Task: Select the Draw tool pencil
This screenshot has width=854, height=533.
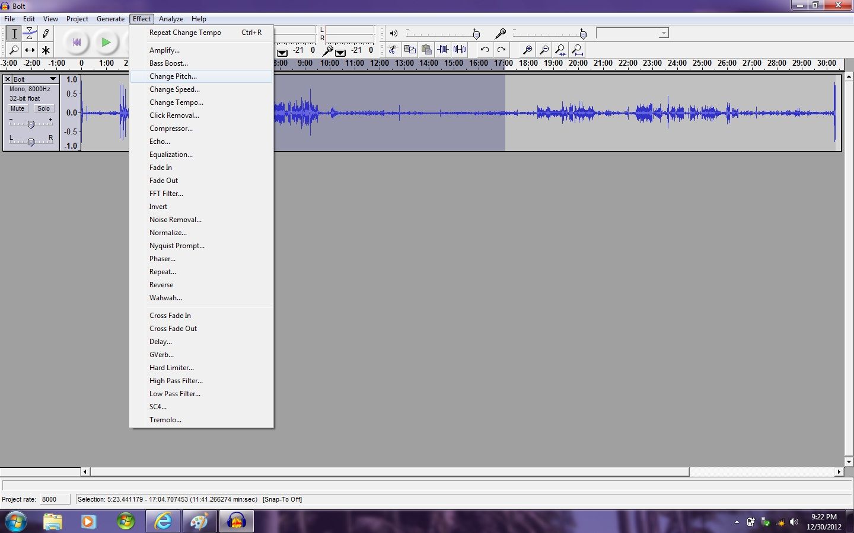Action: pyautogui.click(x=45, y=33)
